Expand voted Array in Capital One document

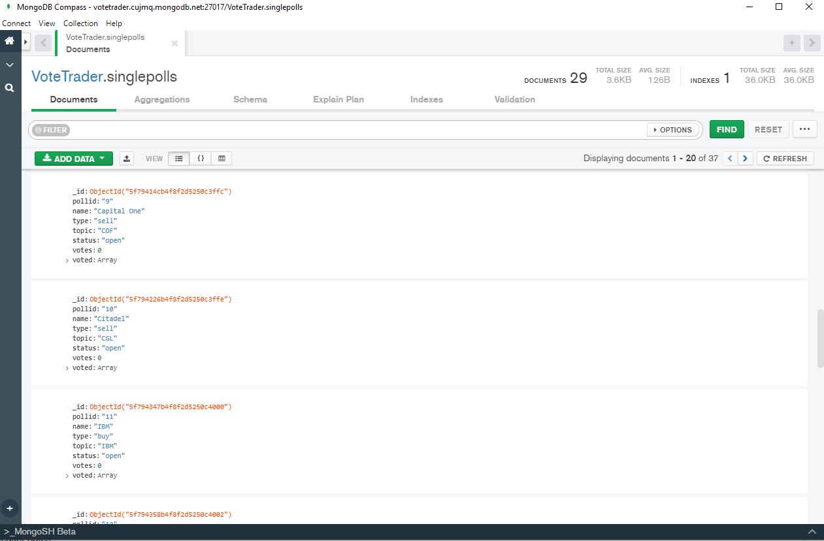[x=67, y=260]
